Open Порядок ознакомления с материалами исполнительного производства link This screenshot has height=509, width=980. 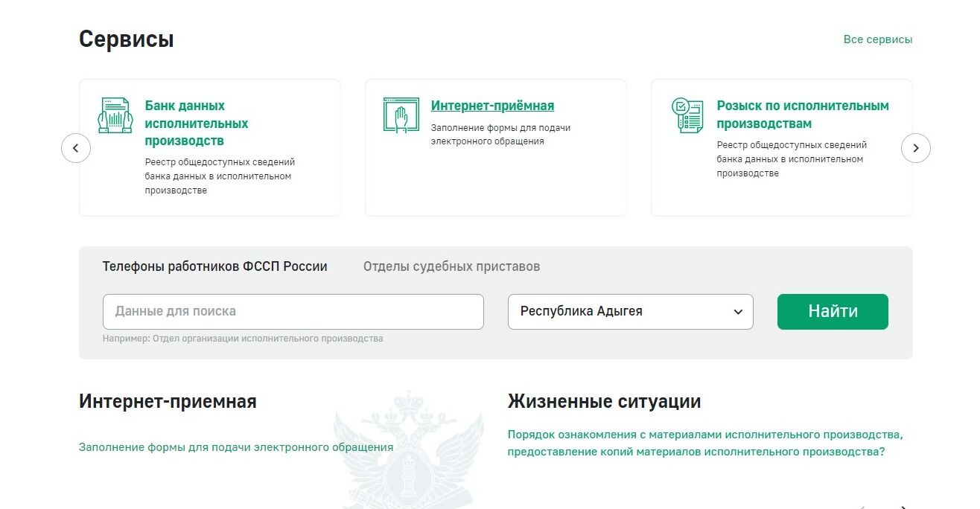(705, 443)
